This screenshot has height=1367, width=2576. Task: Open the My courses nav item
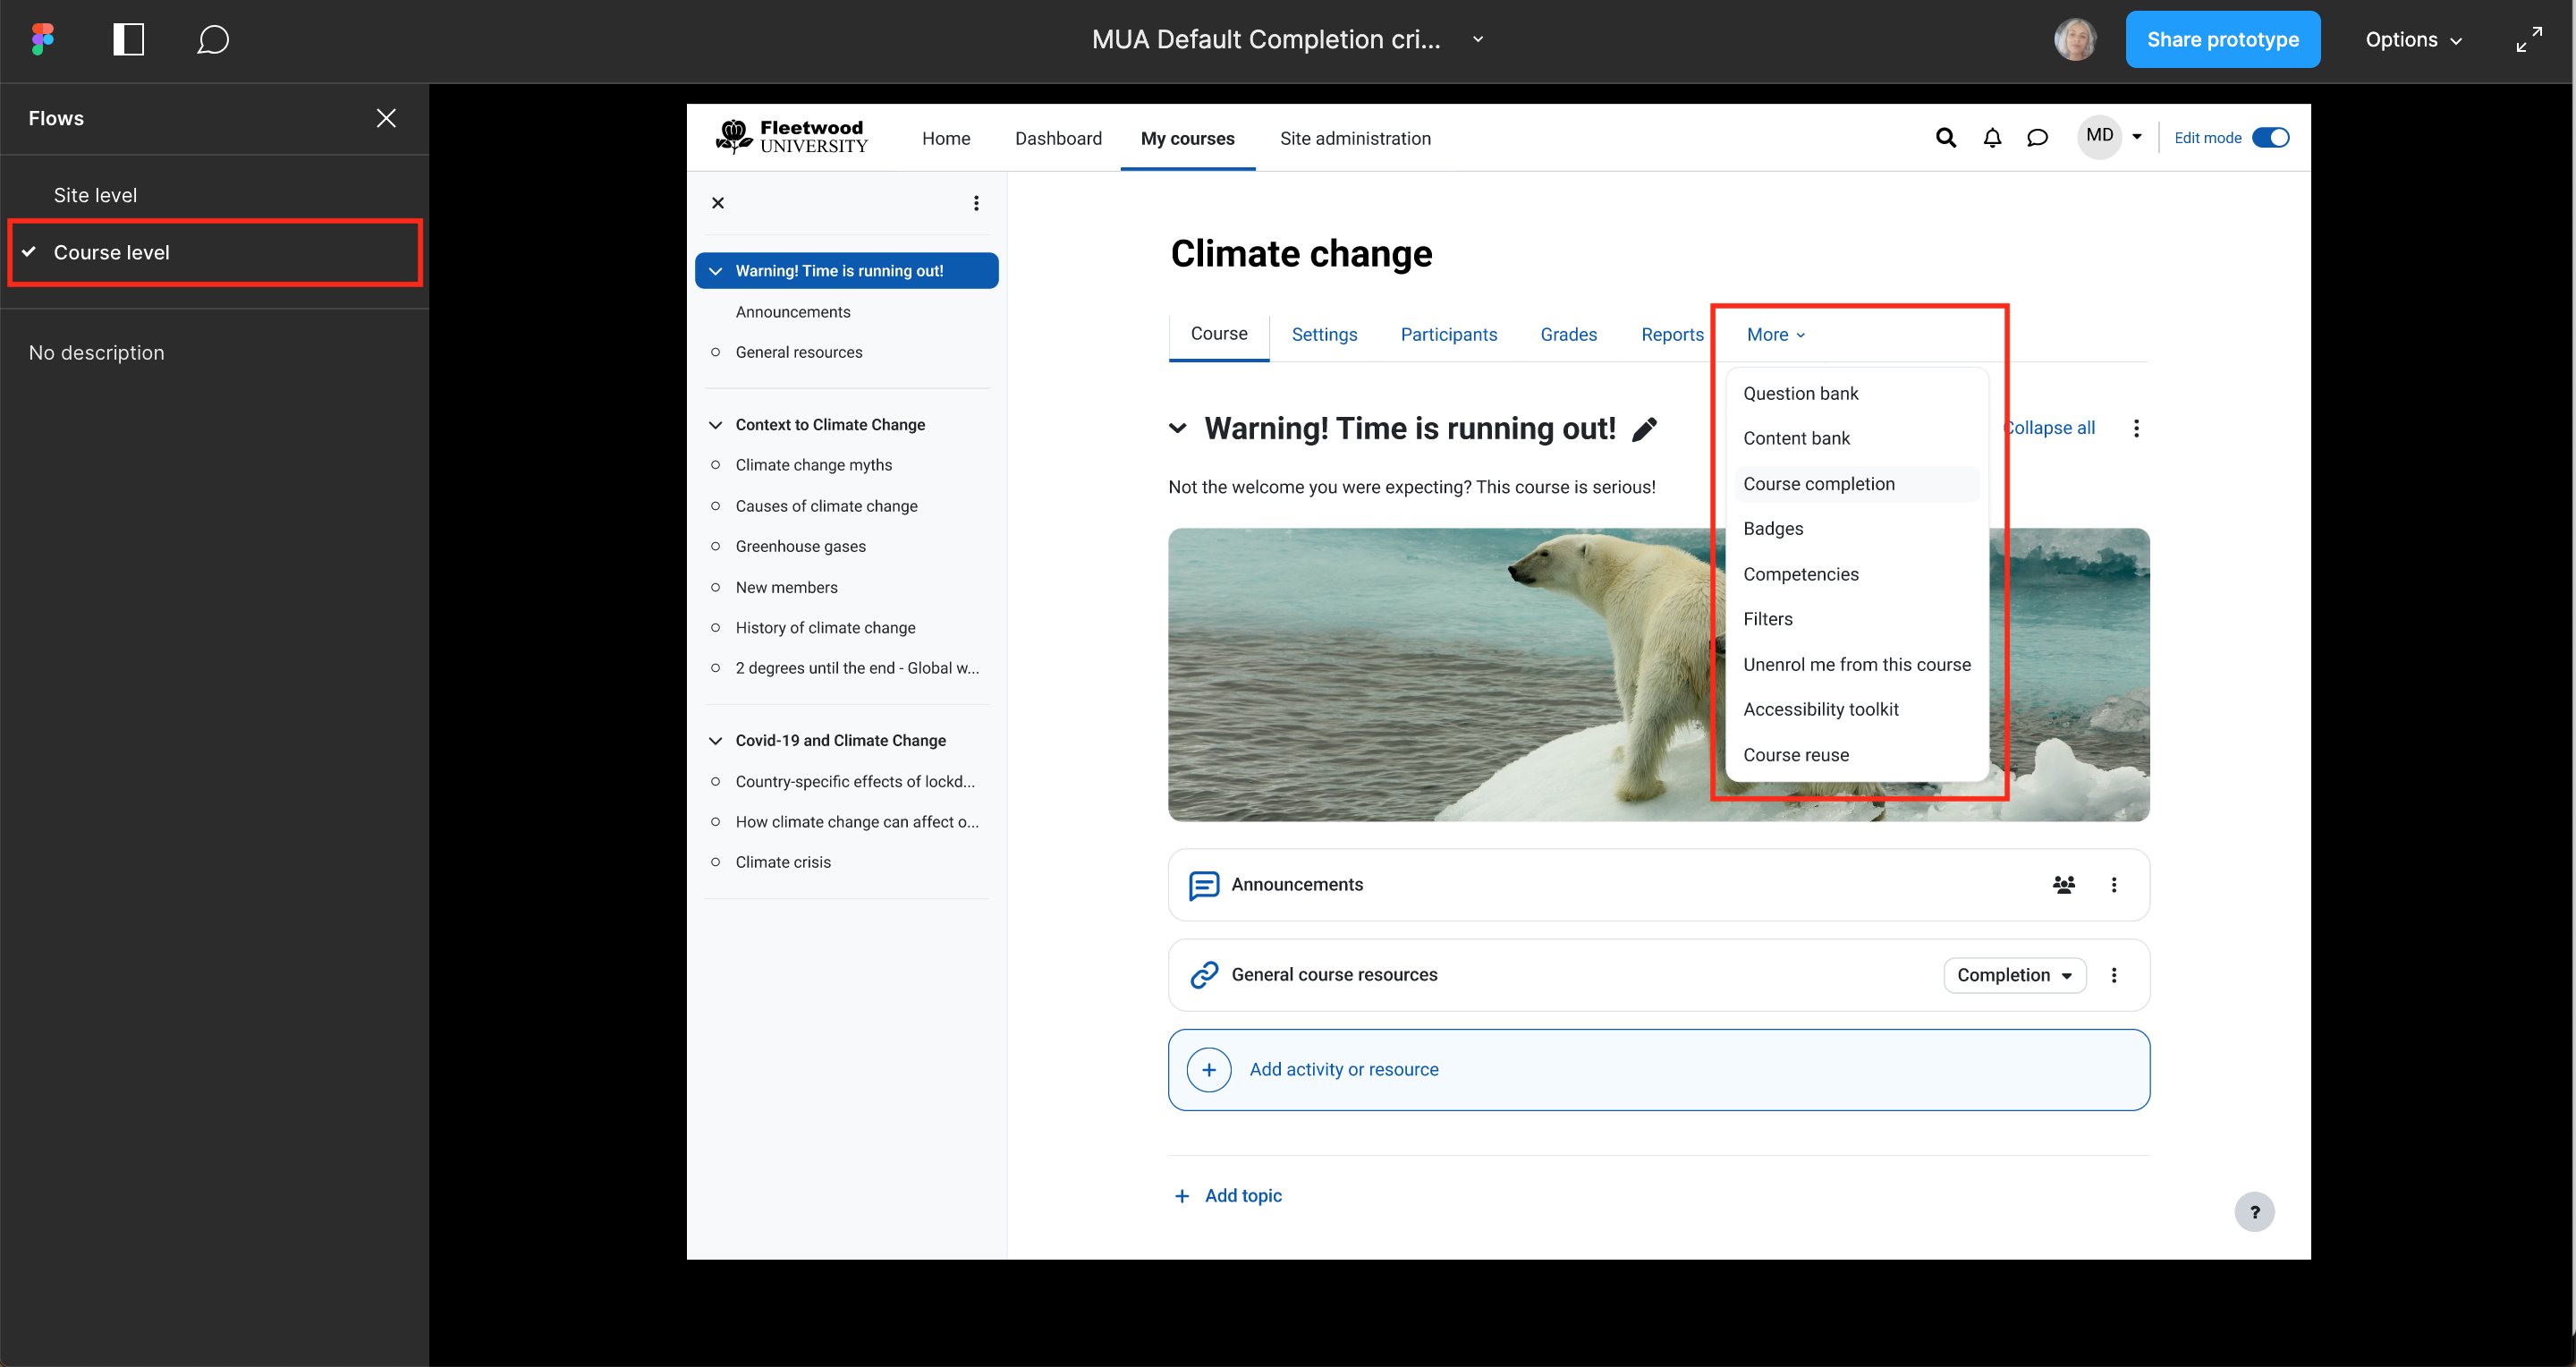coord(1187,139)
